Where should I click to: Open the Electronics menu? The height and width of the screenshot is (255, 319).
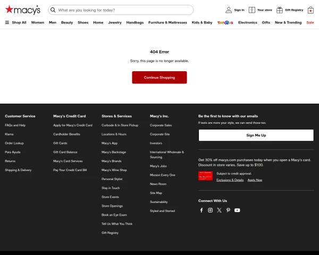(248, 22)
